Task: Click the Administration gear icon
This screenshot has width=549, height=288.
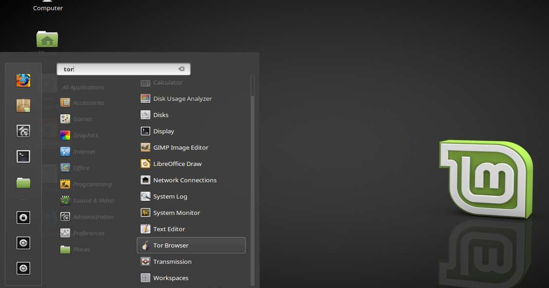Action: (65, 216)
